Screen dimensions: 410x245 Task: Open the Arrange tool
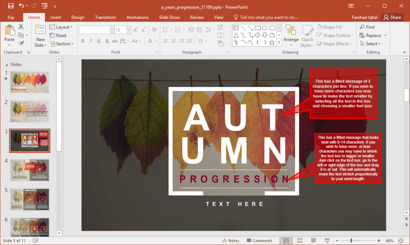pyautogui.click(x=291, y=35)
